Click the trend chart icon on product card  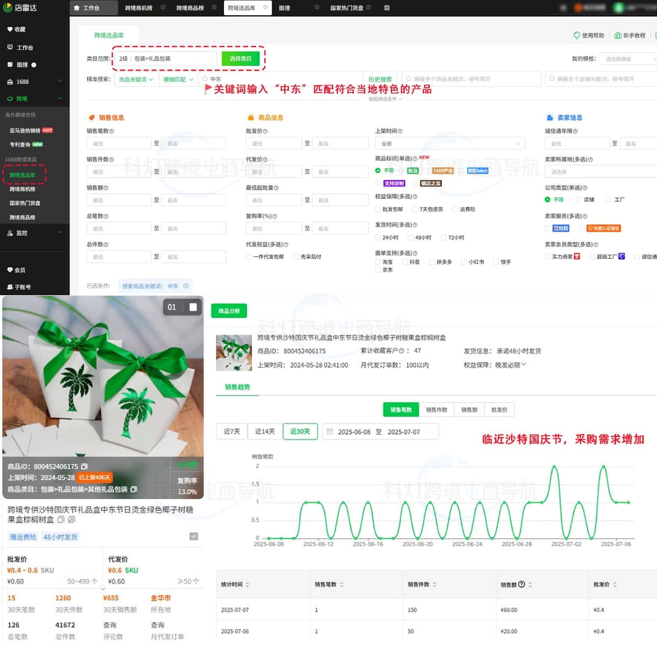click(193, 536)
